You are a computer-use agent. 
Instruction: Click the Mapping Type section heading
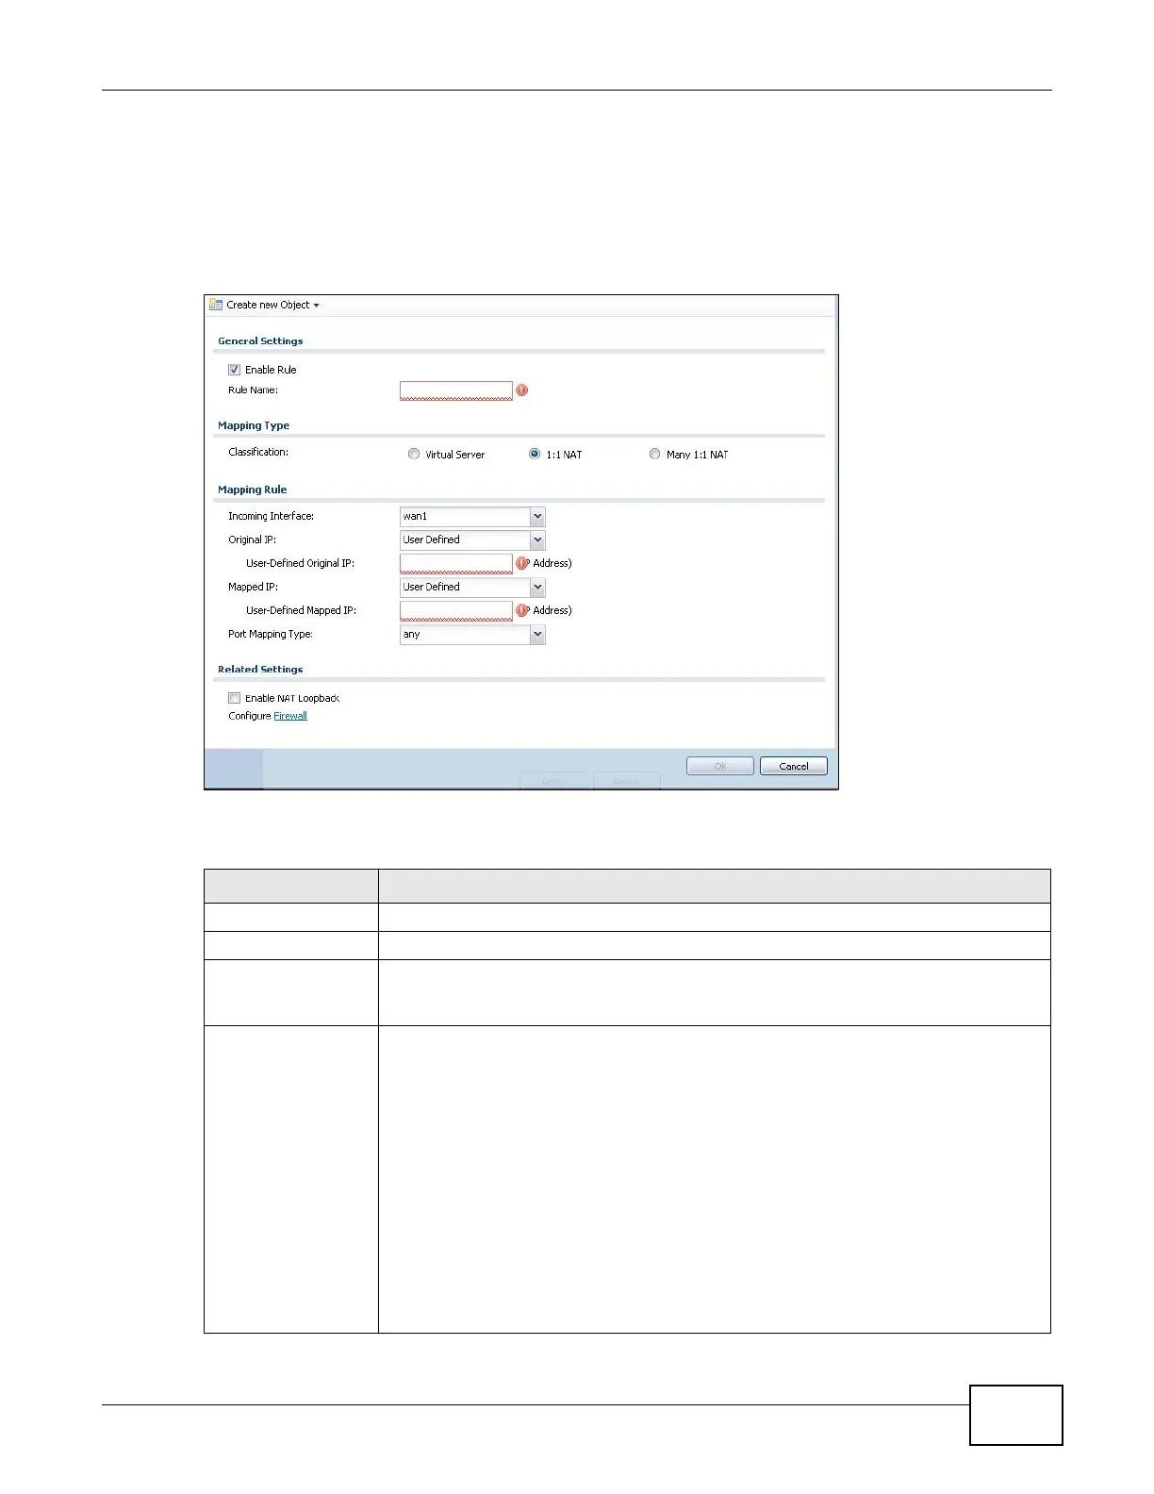pos(254,425)
